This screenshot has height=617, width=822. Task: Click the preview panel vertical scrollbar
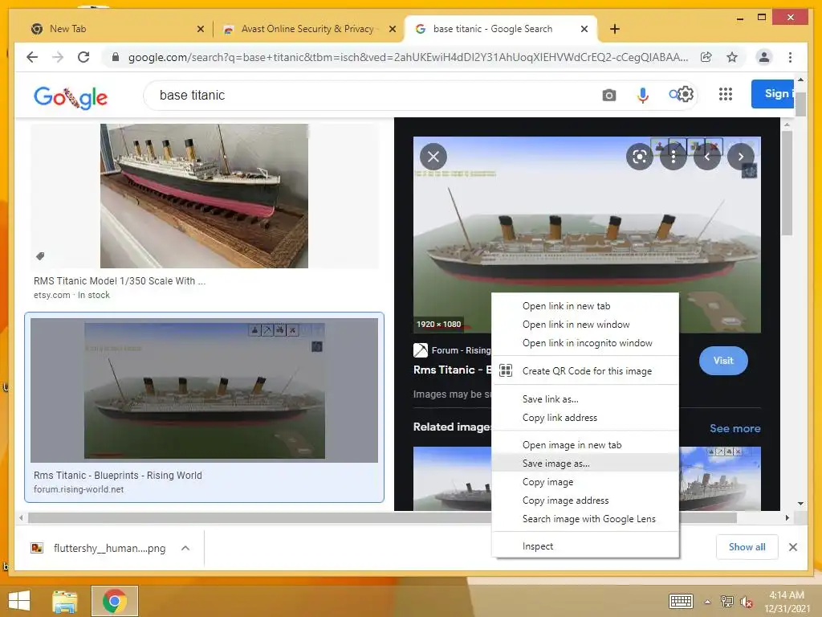(787, 183)
